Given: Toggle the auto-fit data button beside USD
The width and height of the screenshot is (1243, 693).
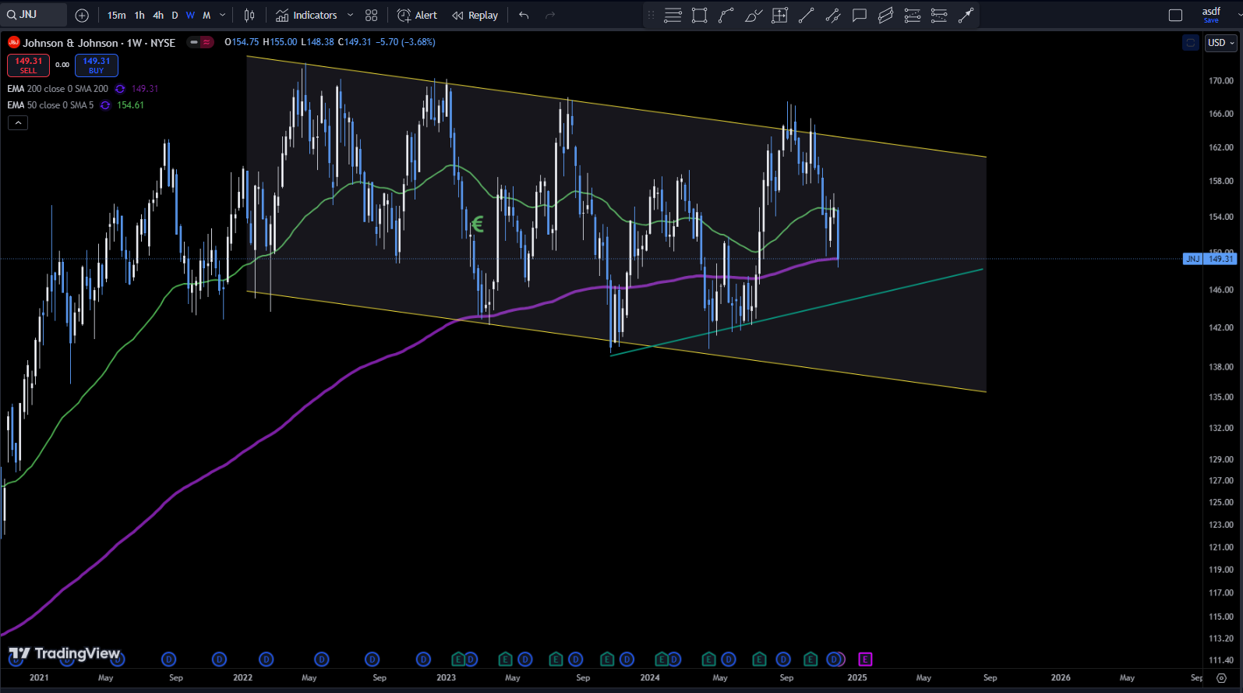Looking at the screenshot, I should click(x=1190, y=43).
